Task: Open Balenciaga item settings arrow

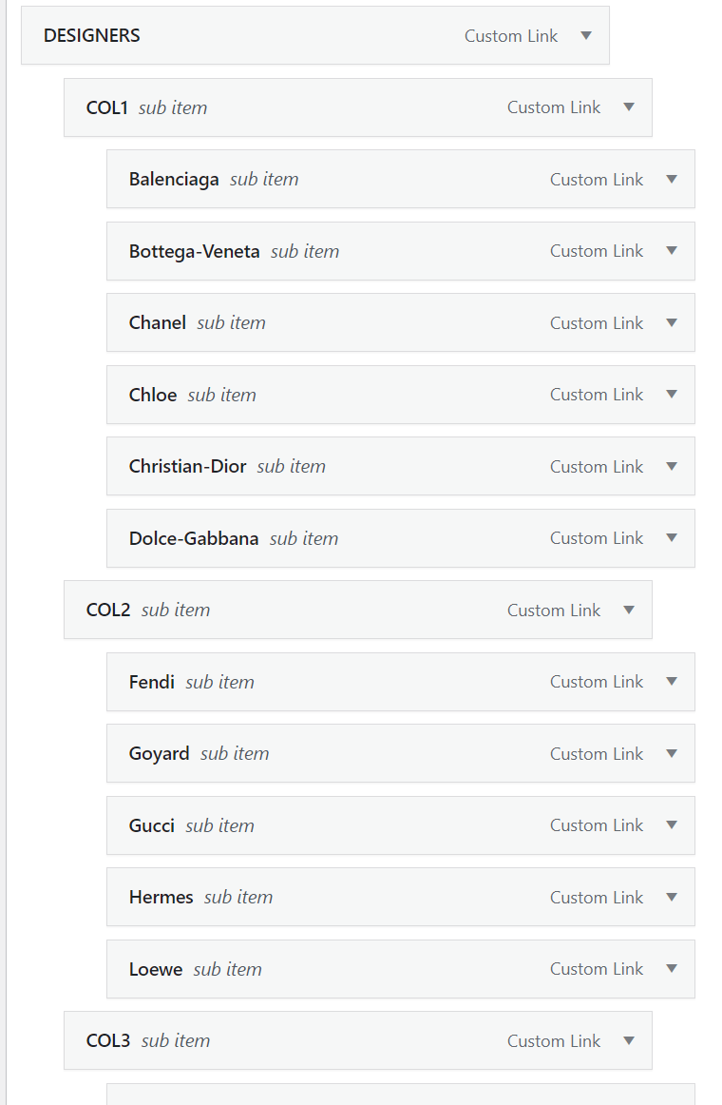Action: [672, 179]
